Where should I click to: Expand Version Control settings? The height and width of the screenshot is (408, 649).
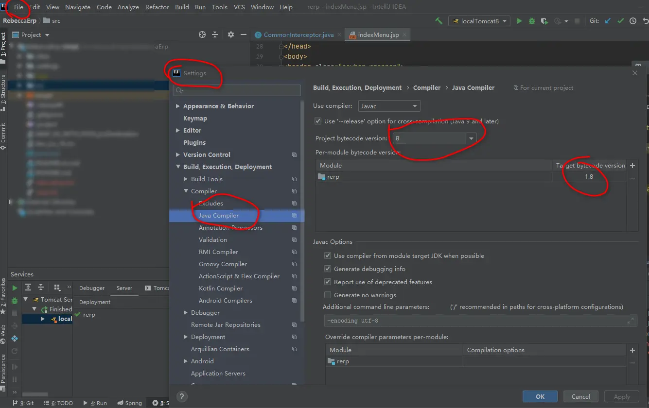pyautogui.click(x=178, y=154)
